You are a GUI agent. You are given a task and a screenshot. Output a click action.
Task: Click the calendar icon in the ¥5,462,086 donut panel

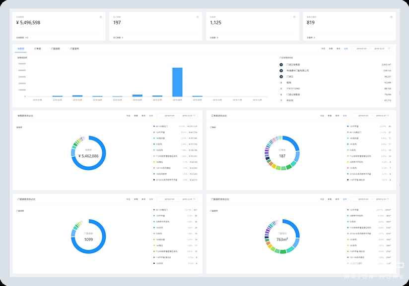[x=195, y=115]
